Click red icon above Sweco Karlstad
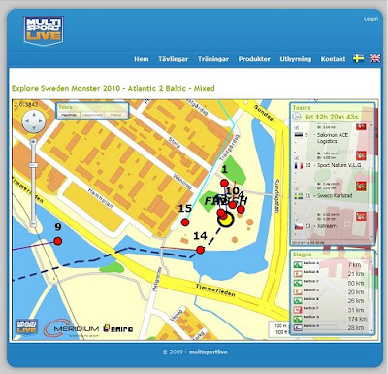 point(361,186)
